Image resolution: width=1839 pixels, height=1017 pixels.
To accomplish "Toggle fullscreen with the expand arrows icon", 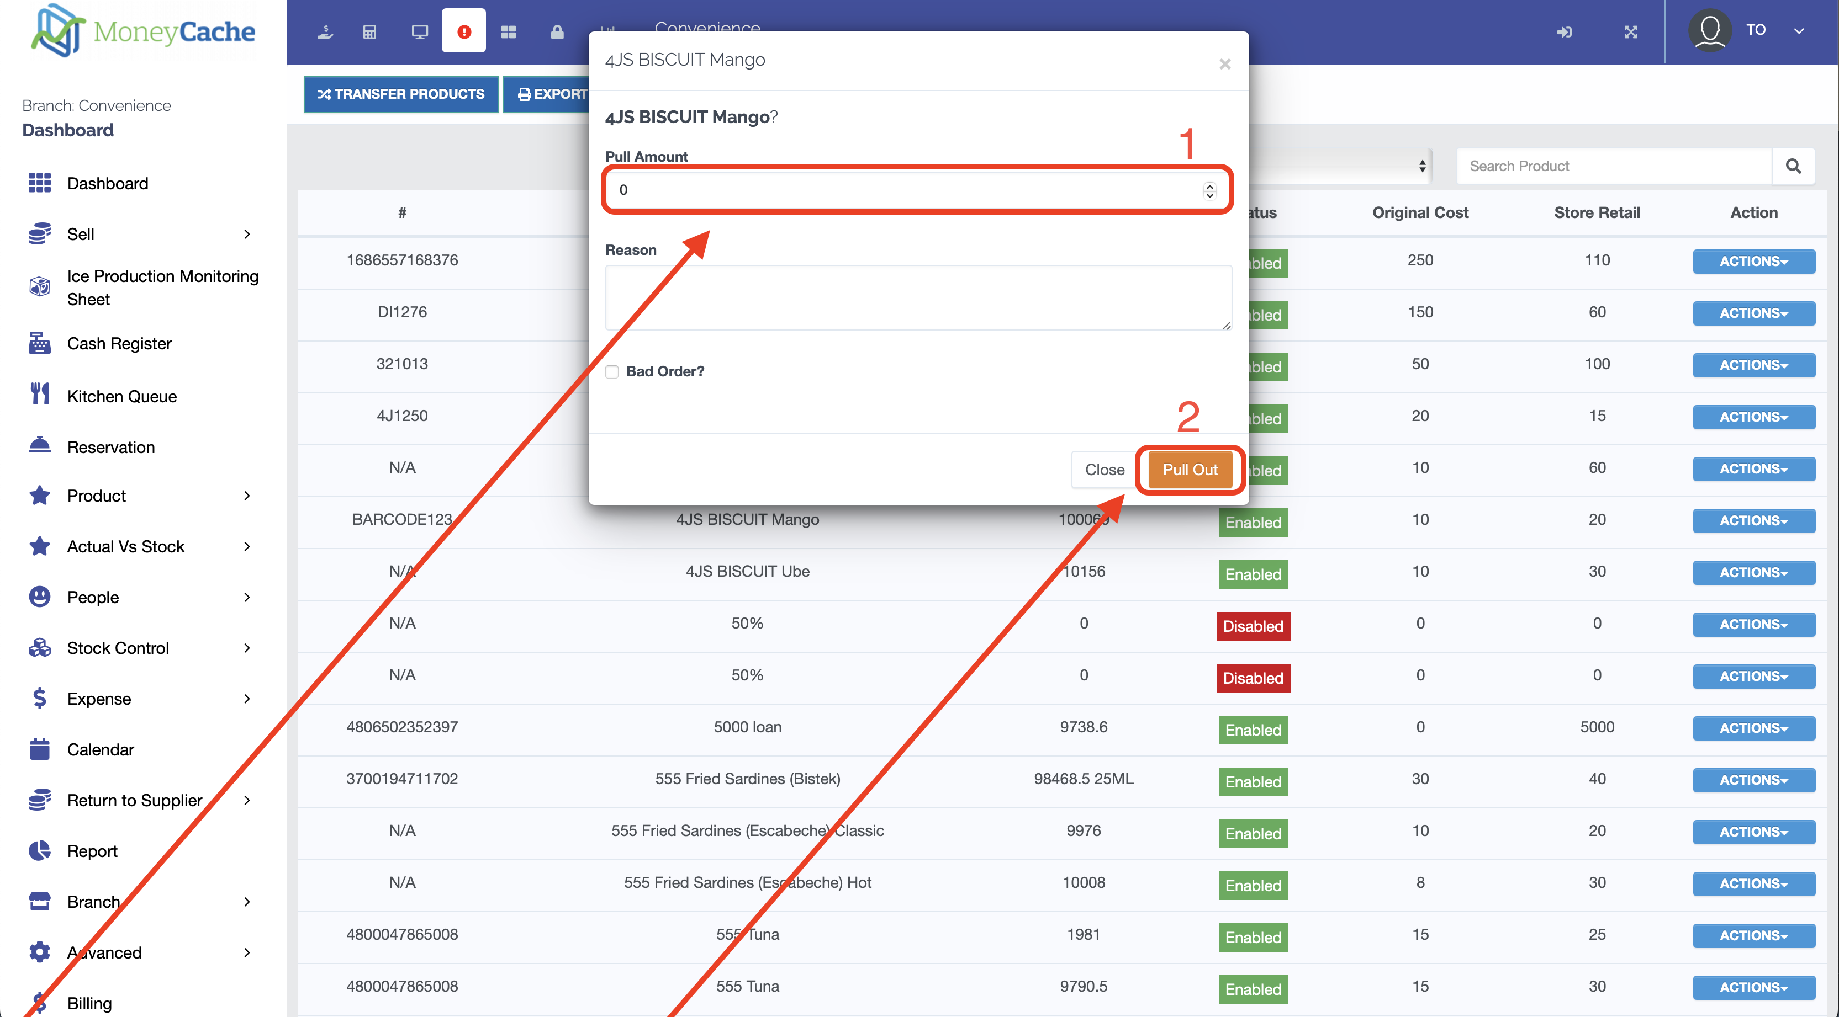I will [1631, 32].
